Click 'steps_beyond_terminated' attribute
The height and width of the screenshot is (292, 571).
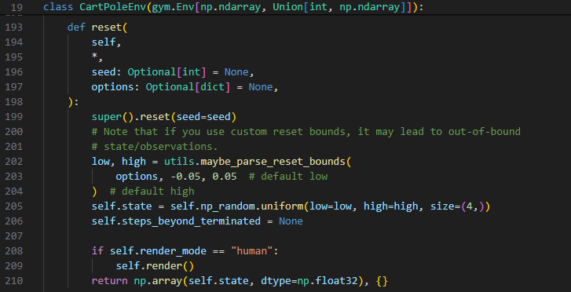[x=191, y=221]
